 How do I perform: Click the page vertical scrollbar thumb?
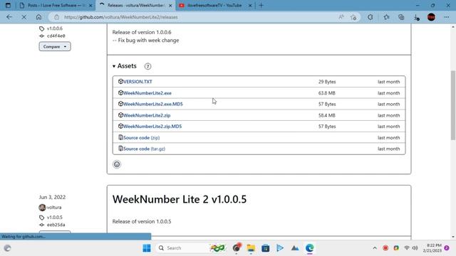click(453, 105)
